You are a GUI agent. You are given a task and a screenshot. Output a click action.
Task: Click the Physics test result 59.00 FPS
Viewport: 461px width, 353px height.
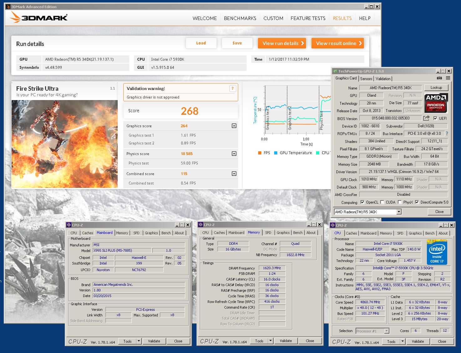coord(189,163)
